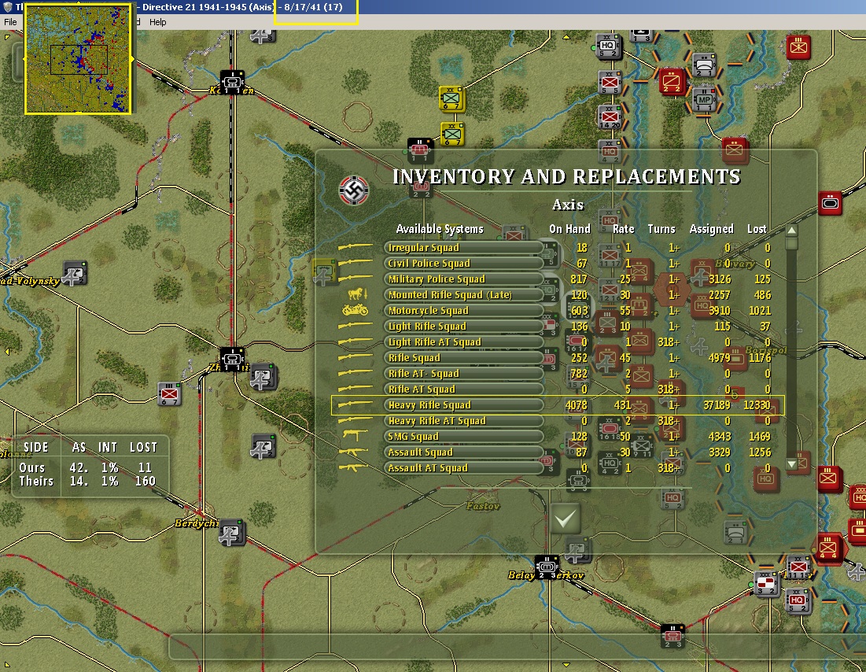The image size is (866, 672).
Task: Select the Belaya Tserkov city marker
Action: (547, 567)
